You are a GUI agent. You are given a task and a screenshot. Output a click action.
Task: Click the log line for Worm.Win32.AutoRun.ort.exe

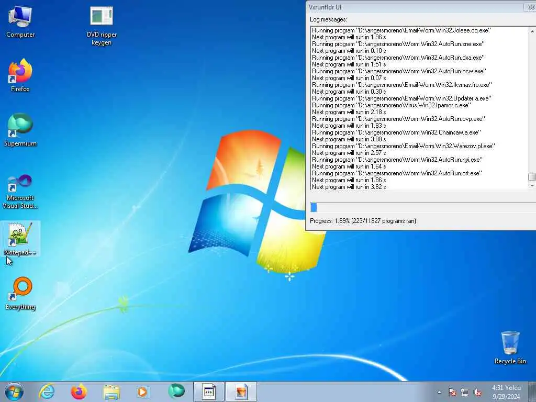pos(397,173)
